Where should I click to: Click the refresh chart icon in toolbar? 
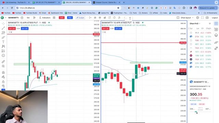tap(114, 18)
